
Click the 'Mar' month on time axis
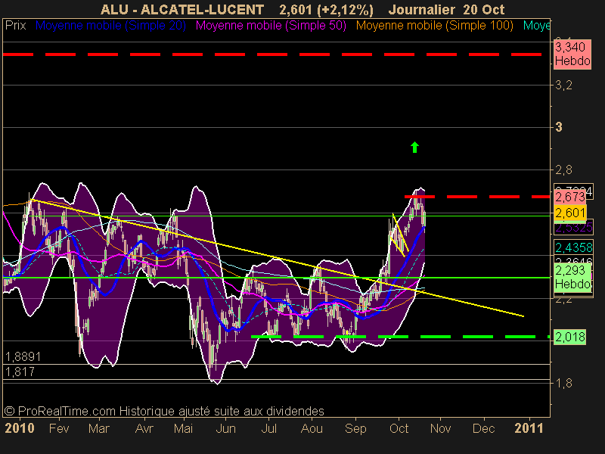pyautogui.click(x=99, y=428)
